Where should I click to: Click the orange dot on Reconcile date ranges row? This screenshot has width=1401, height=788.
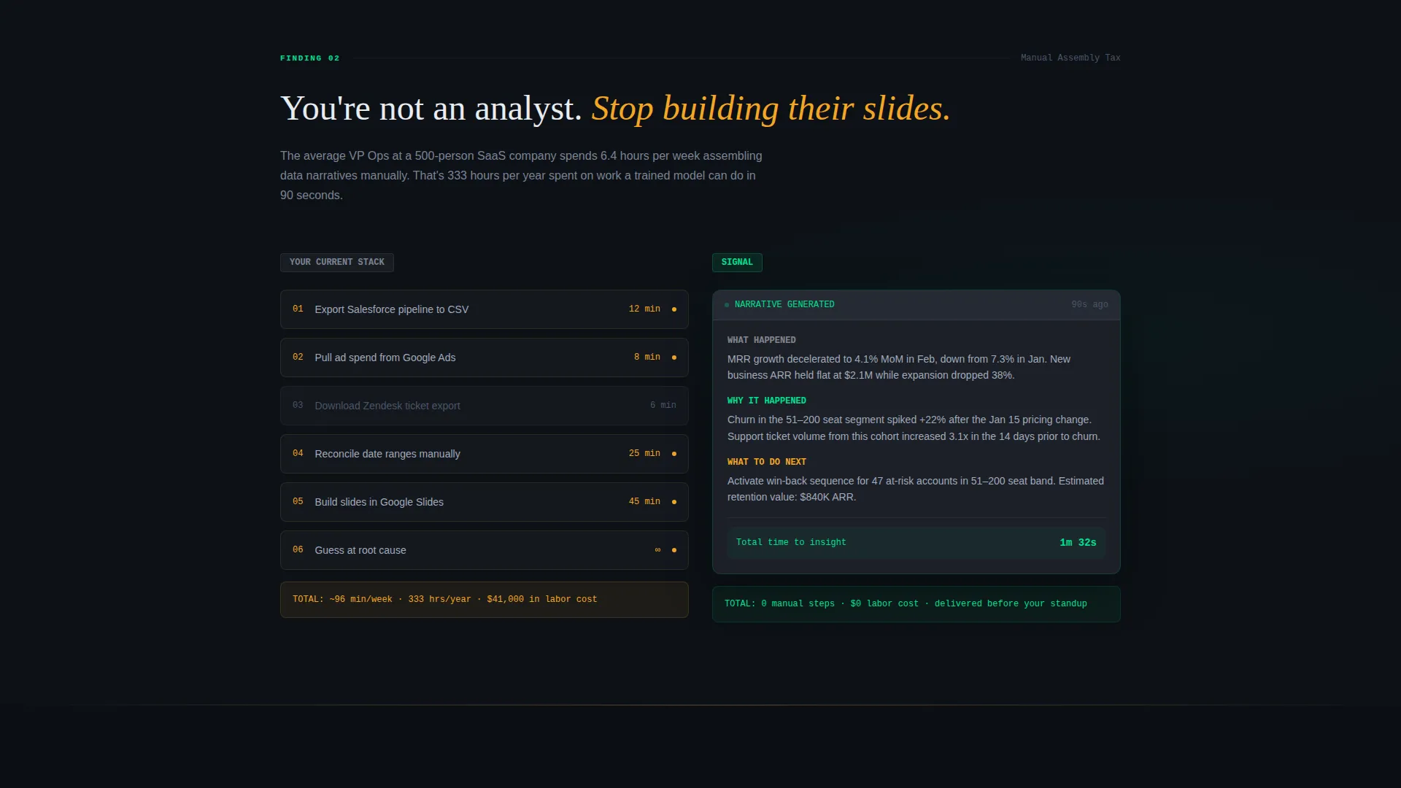674,454
